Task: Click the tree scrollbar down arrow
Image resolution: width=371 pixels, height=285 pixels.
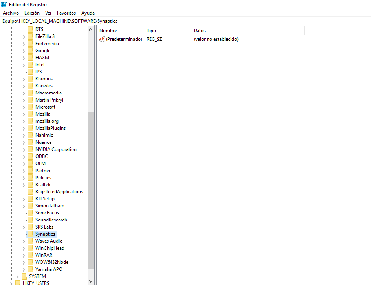Action: tap(91, 281)
